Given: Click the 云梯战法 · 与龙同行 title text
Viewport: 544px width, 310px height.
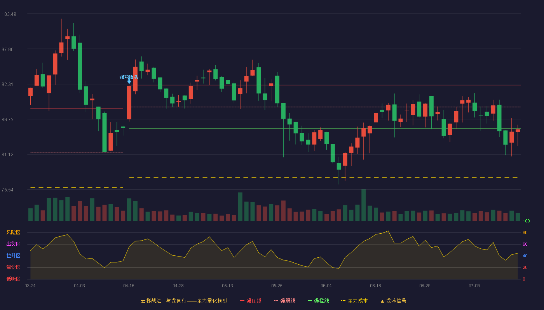Looking at the screenshot, I should [x=163, y=301].
